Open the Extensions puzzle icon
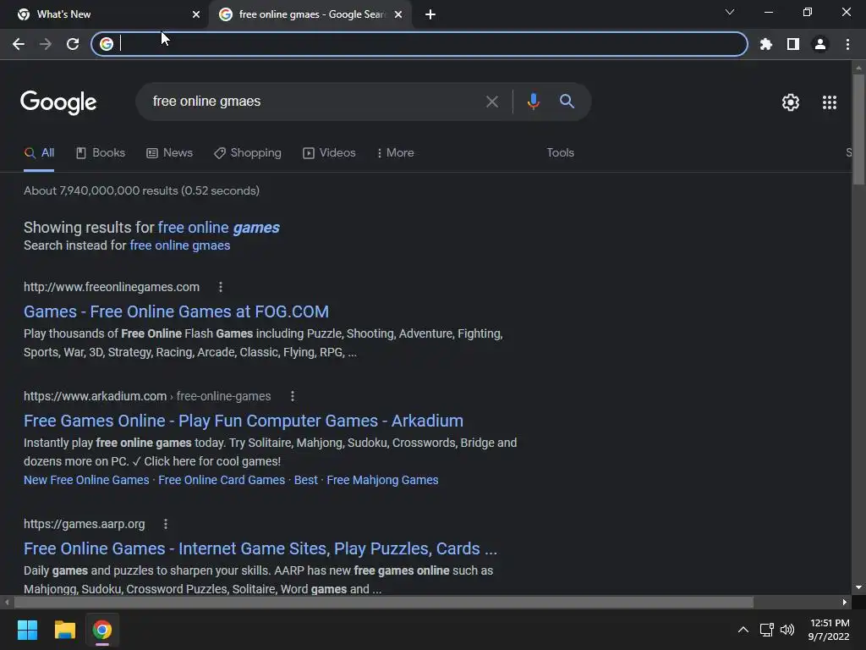The height and width of the screenshot is (650, 866). (766, 44)
